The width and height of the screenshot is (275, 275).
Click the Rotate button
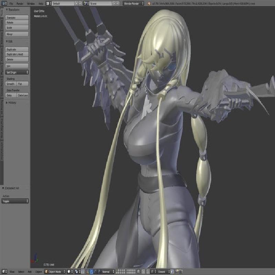17,22
